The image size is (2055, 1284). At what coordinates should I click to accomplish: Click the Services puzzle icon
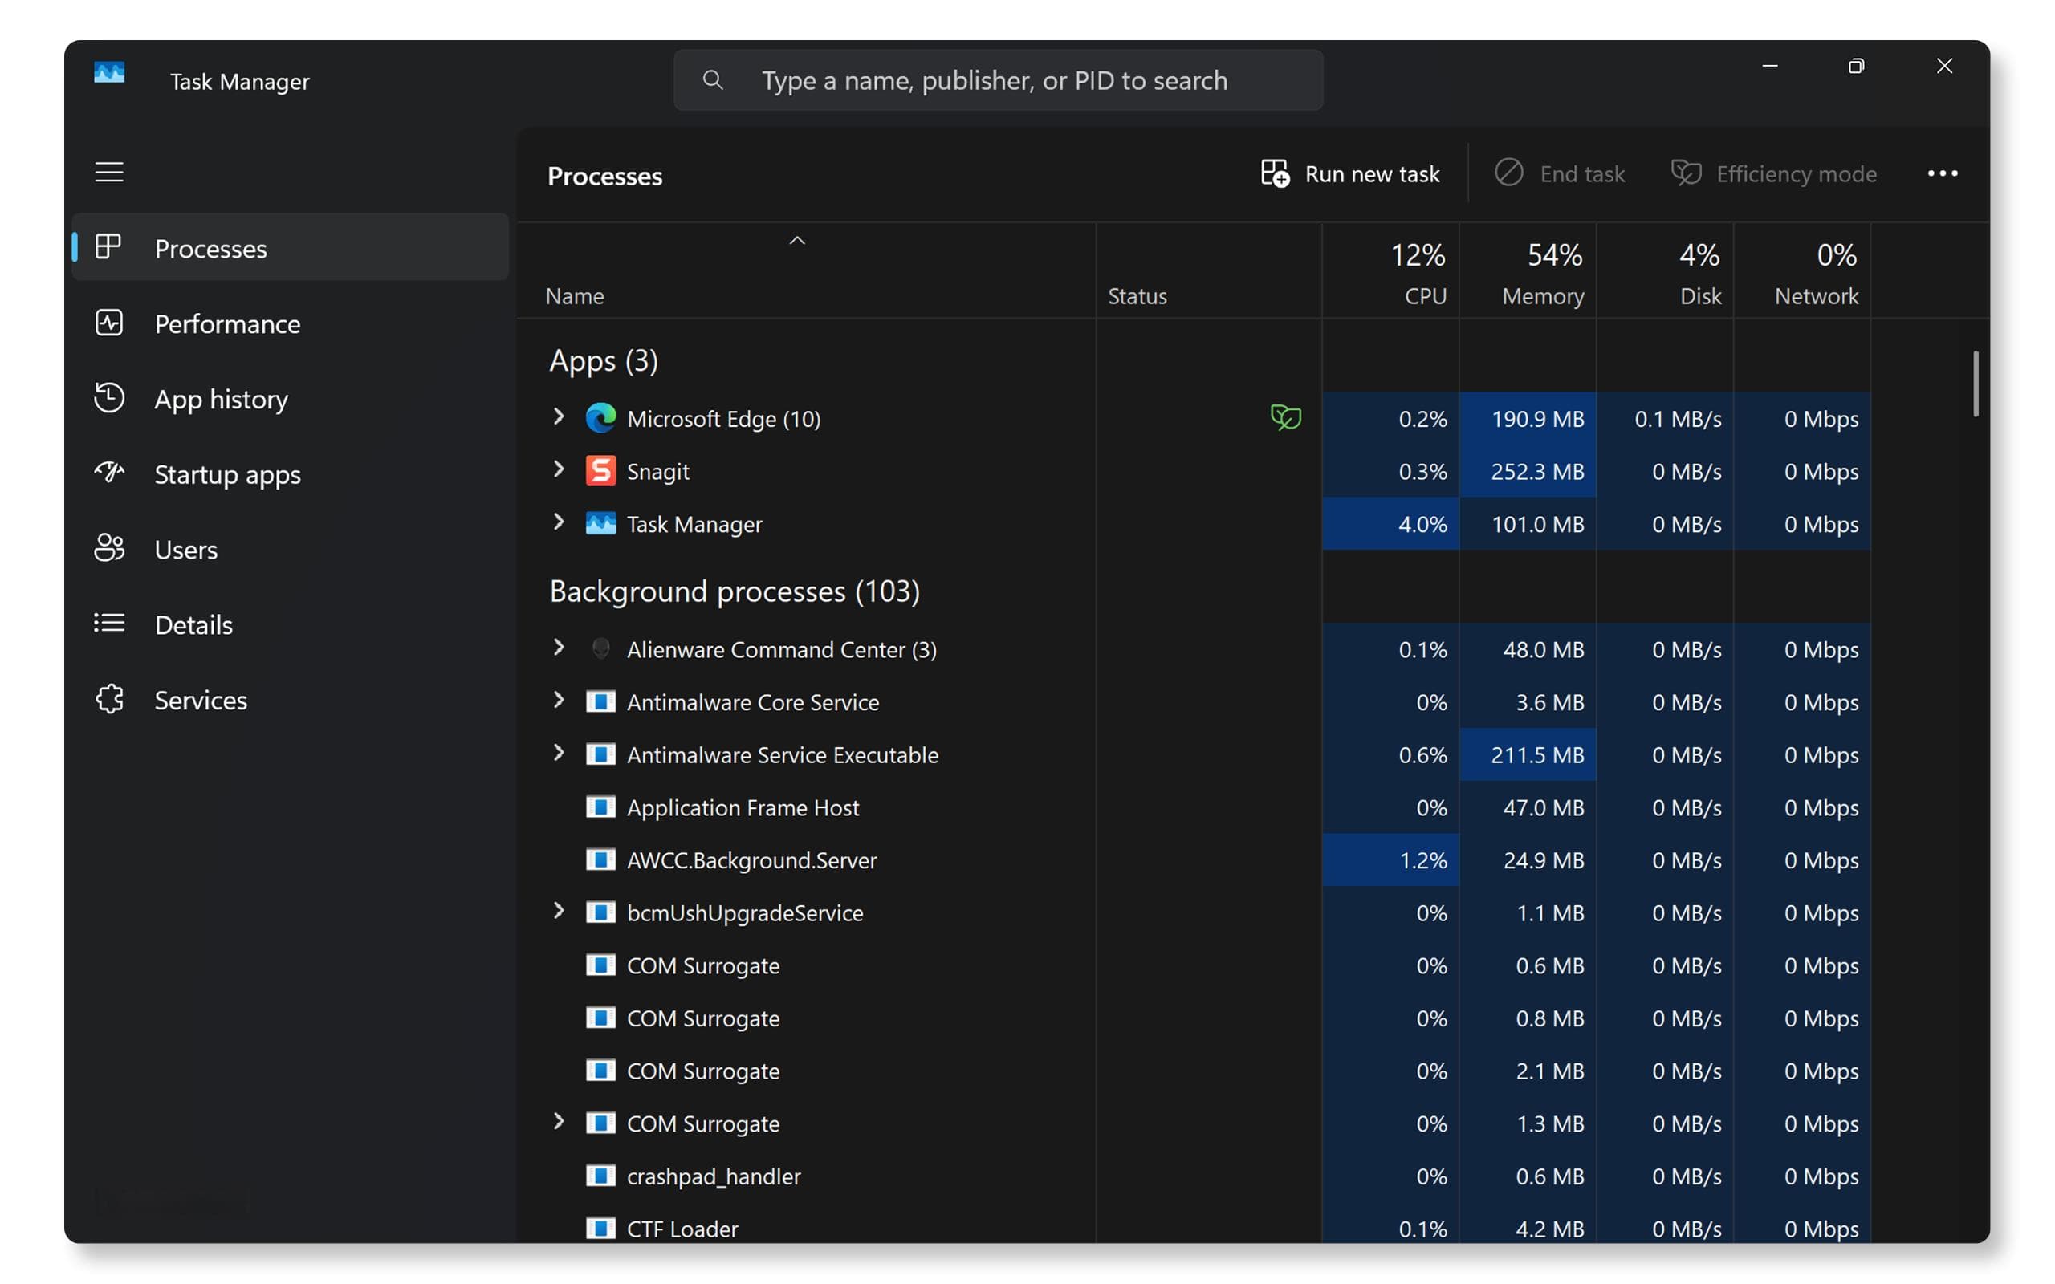pyautogui.click(x=108, y=699)
